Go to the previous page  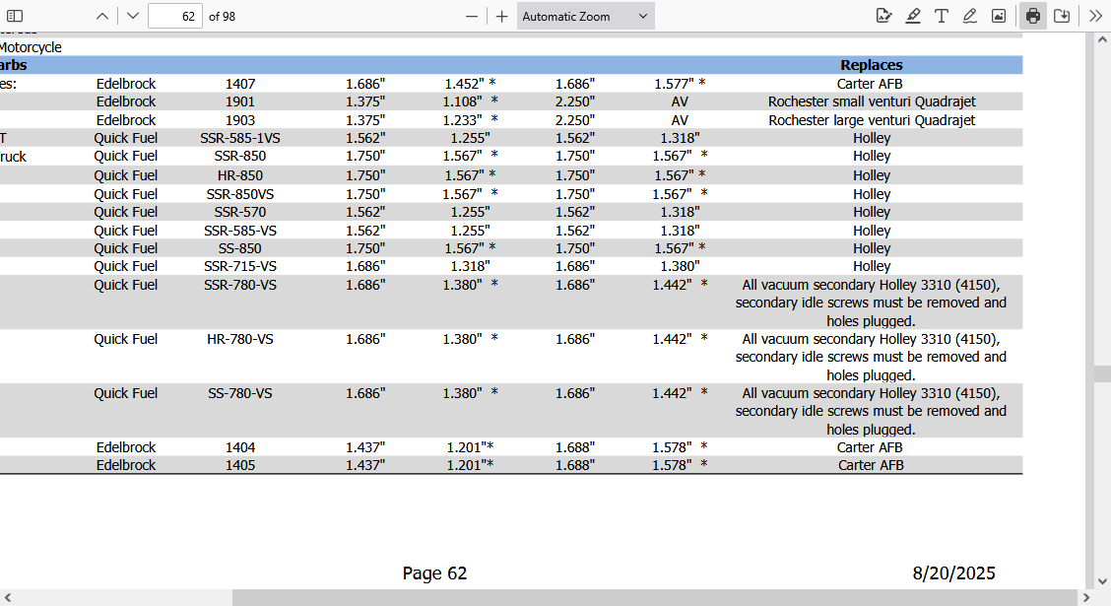[x=102, y=17]
